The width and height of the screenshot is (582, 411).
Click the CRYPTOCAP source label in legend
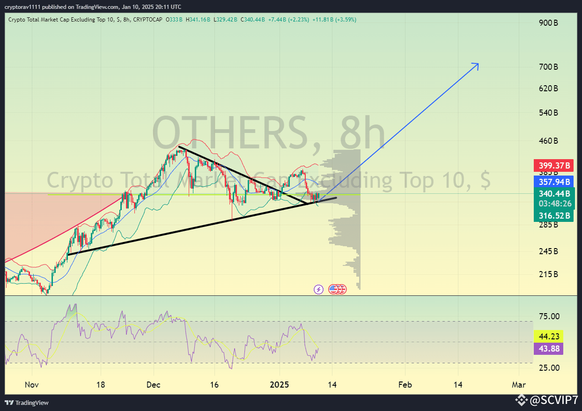click(x=147, y=20)
